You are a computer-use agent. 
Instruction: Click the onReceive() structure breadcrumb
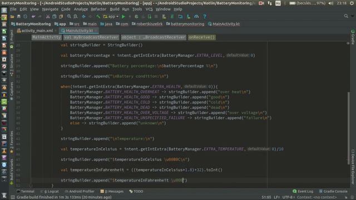[201, 37]
